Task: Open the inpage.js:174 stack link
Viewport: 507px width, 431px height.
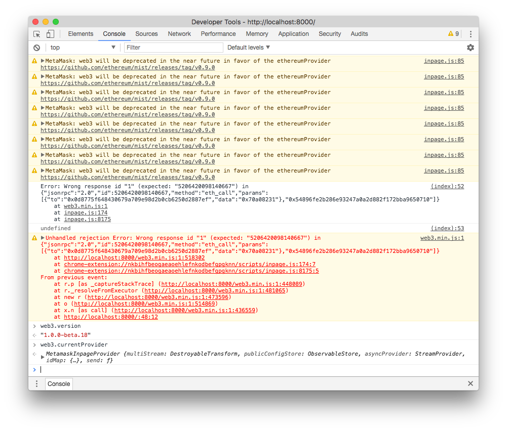Action: 86,213
